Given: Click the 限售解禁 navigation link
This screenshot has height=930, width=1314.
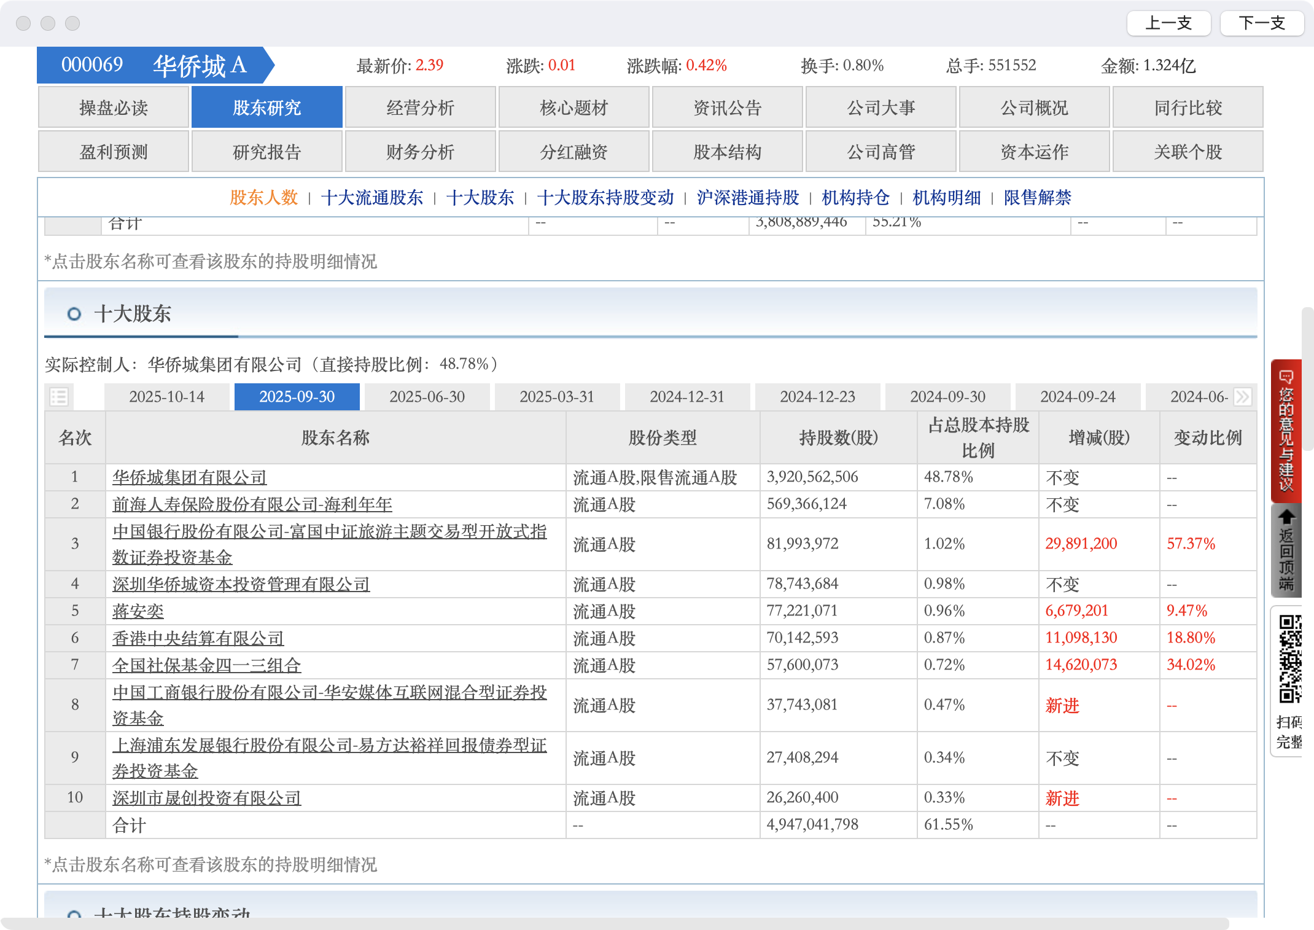Looking at the screenshot, I should tap(1037, 198).
